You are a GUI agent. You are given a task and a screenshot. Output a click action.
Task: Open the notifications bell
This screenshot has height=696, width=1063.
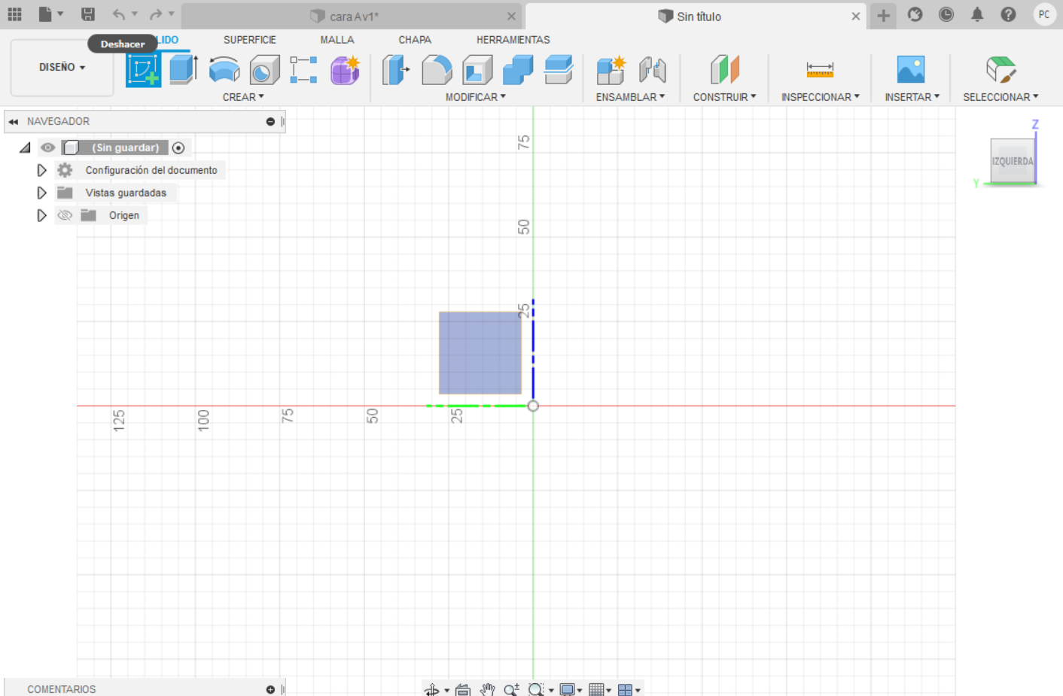click(x=977, y=14)
